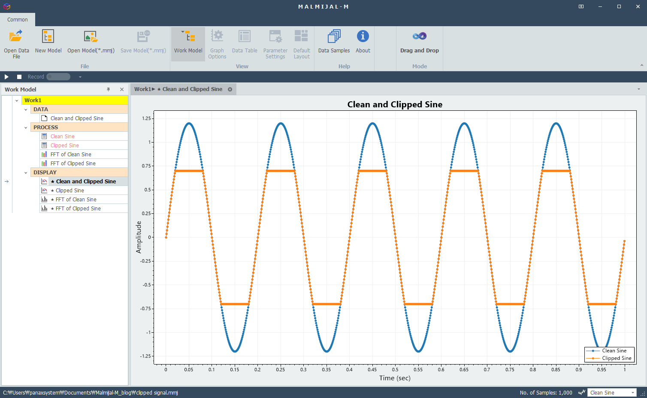Viewport: 647px width, 398px height.
Task: Open Graph Options
Action: pos(217,44)
